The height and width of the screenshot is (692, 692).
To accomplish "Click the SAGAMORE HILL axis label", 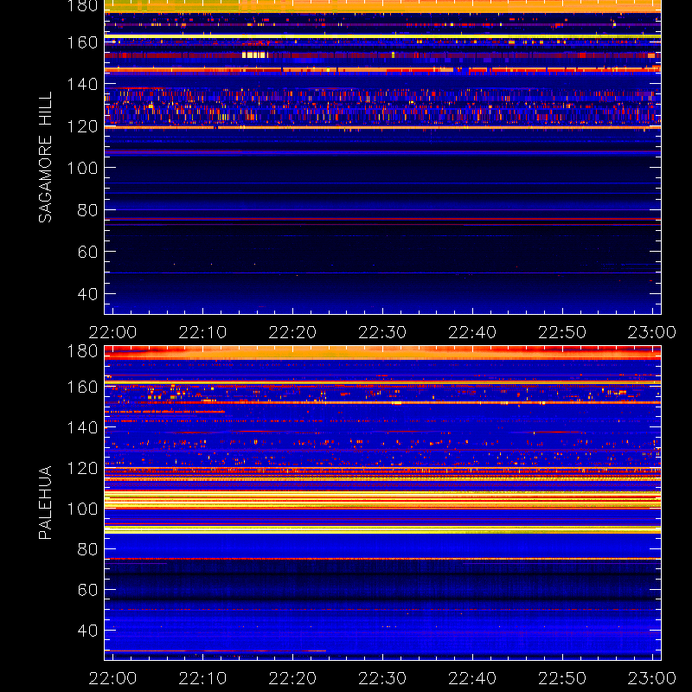I will pyautogui.click(x=46, y=157).
